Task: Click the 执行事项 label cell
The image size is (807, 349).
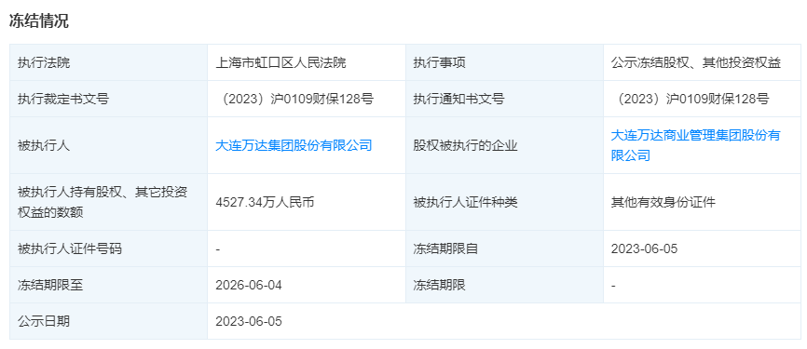Action: coord(504,62)
